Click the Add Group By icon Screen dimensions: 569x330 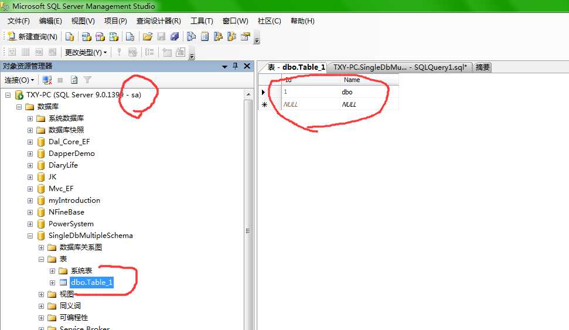point(149,52)
